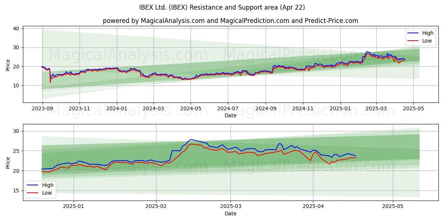Click the '2025-03' label on top chart axis
The height and width of the screenshot is (222, 444).
pos(376,109)
